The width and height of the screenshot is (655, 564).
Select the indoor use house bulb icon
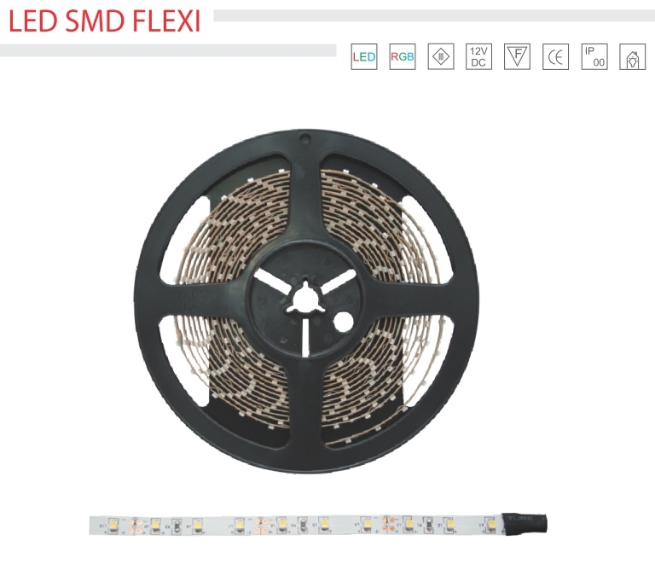coord(633,56)
